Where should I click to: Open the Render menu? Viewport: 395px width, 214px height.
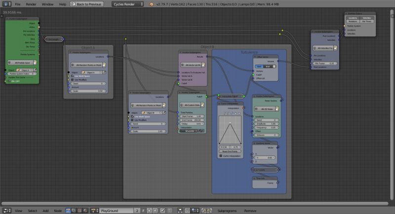pyautogui.click(x=31, y=4)
